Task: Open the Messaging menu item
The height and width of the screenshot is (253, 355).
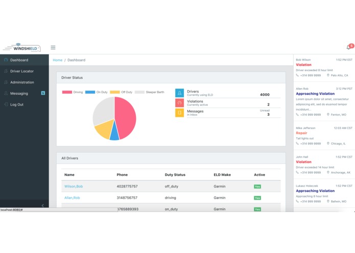Action: (x=25, y=93)
